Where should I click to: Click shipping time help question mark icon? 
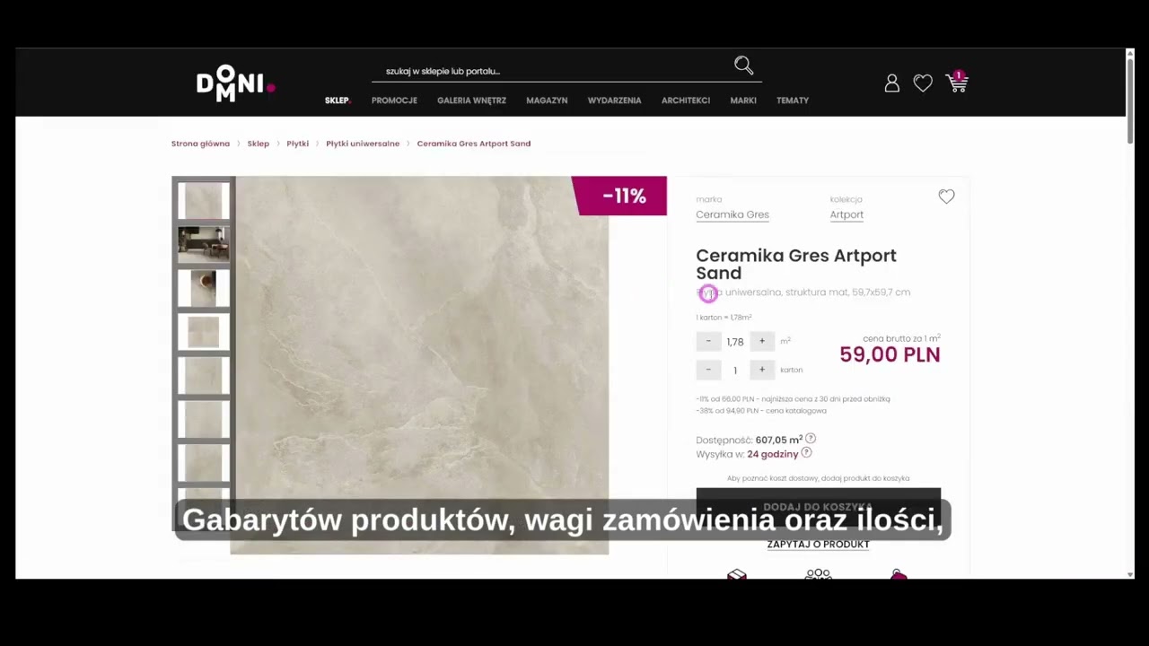pyautogui.click(x=806, y=453)
